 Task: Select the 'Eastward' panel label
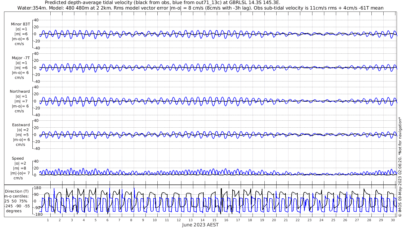click(x=21, y=125)
